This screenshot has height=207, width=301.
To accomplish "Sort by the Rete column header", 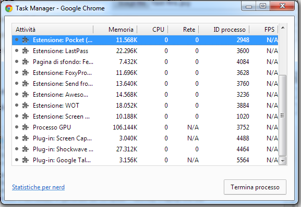I will click(x=183, y=30).
